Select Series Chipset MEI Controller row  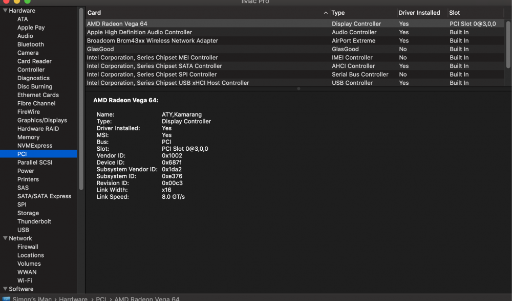[295, 57]
